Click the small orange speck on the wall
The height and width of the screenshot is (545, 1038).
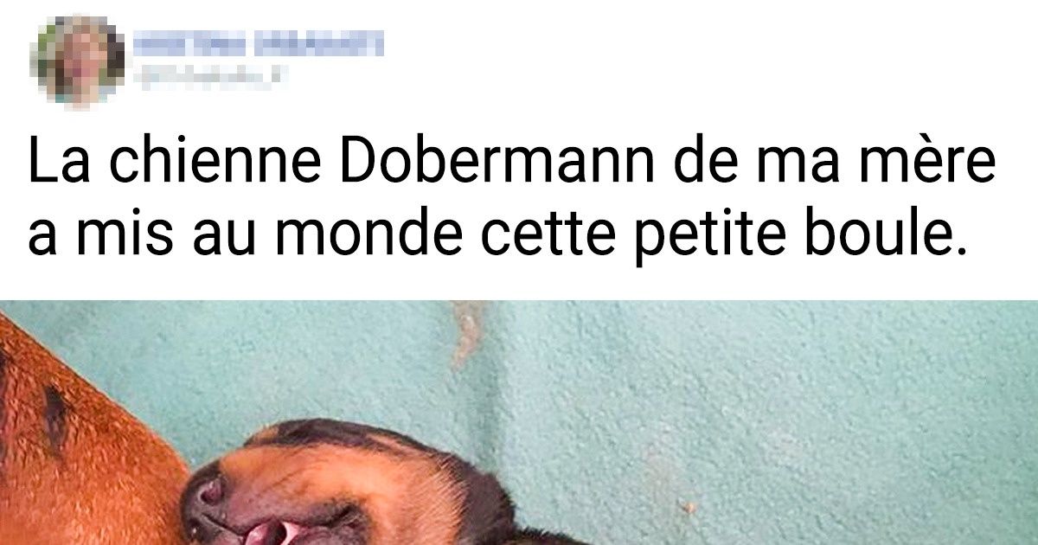pyautogui.click(x=690, y=505)
